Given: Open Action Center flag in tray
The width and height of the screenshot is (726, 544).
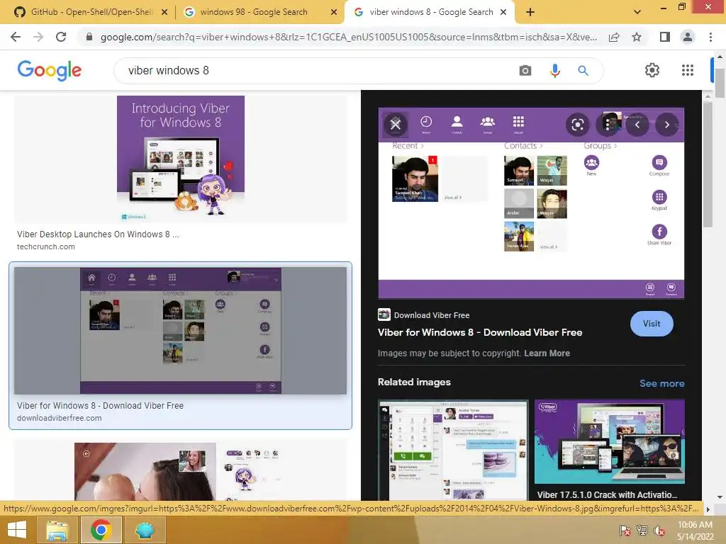Looking at the screenshot, I should (x=625, y=531).
